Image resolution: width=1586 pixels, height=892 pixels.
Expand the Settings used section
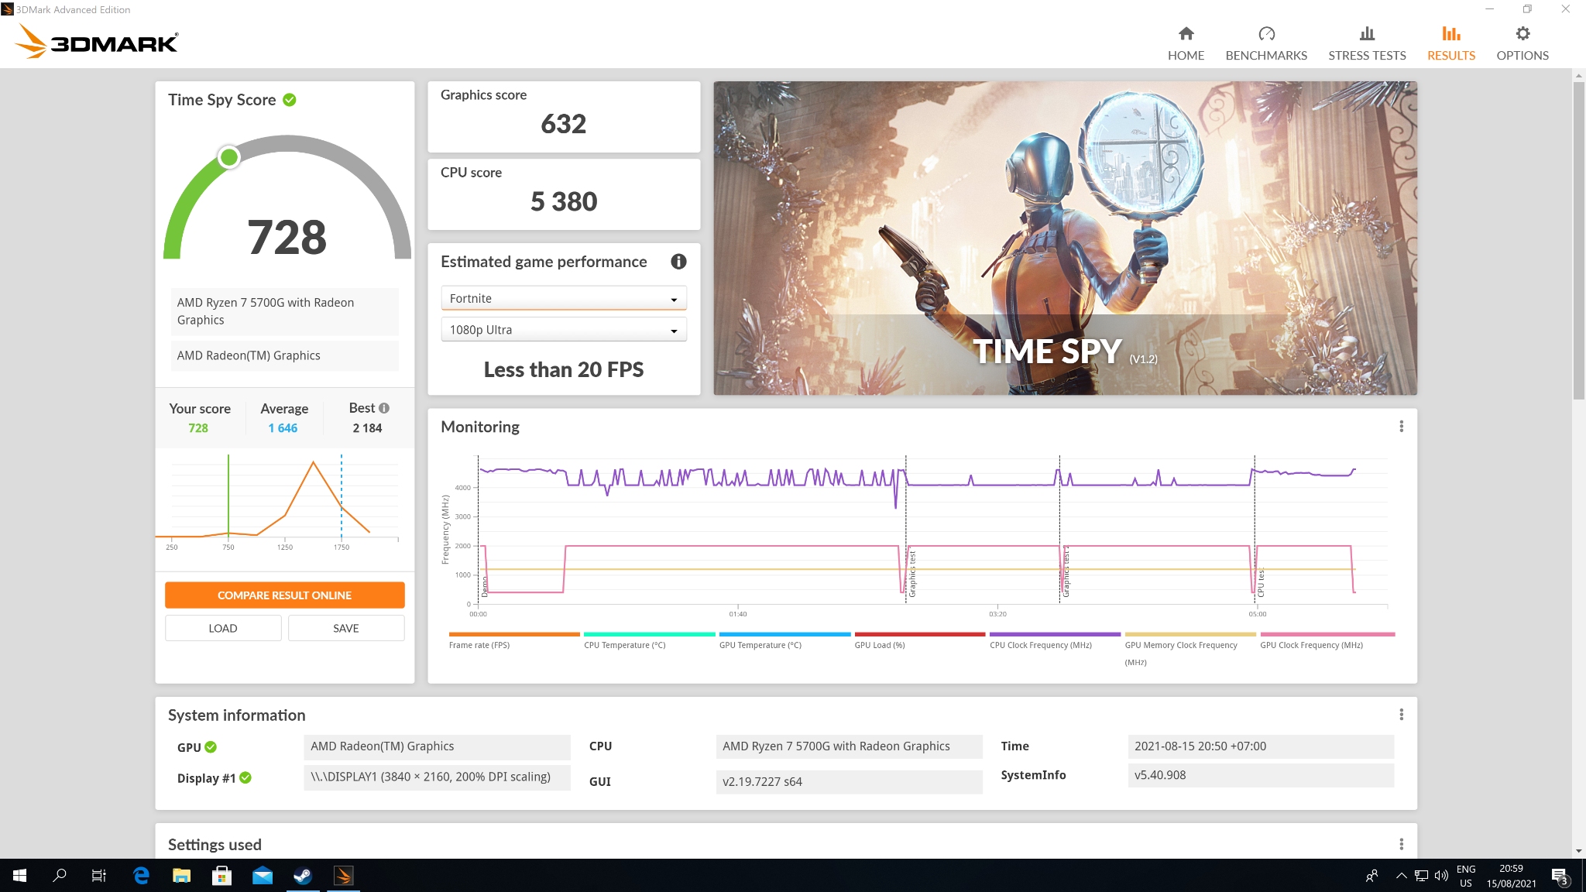[215, 844]
